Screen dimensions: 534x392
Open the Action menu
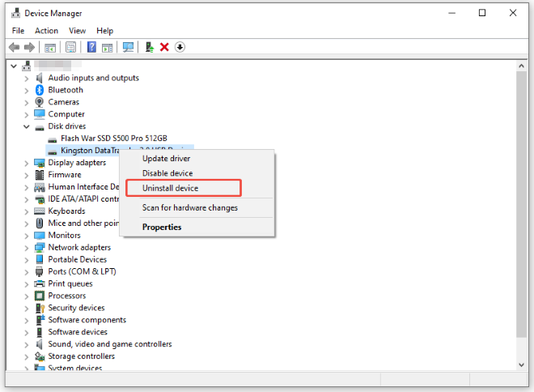point(46,31)
